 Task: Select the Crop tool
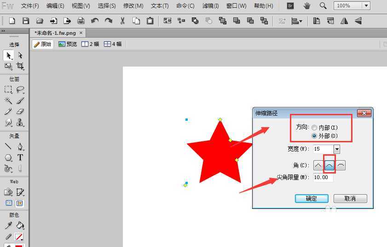(x=20, y=66)
